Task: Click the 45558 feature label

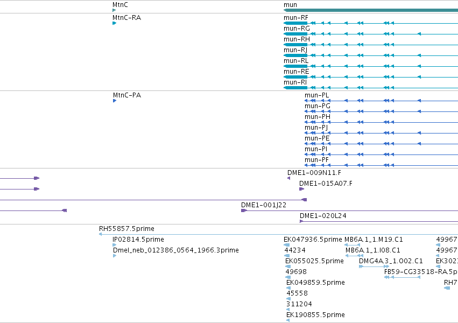Action: pyautogui.click(x=297, y=293)
